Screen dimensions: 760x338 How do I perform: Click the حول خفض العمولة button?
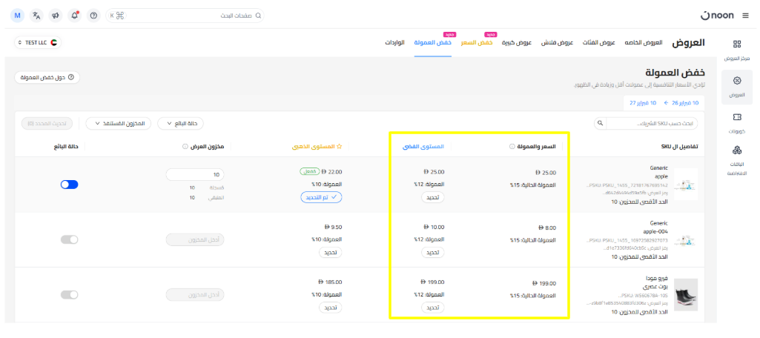pyautogui.click(x=47, y=77)
